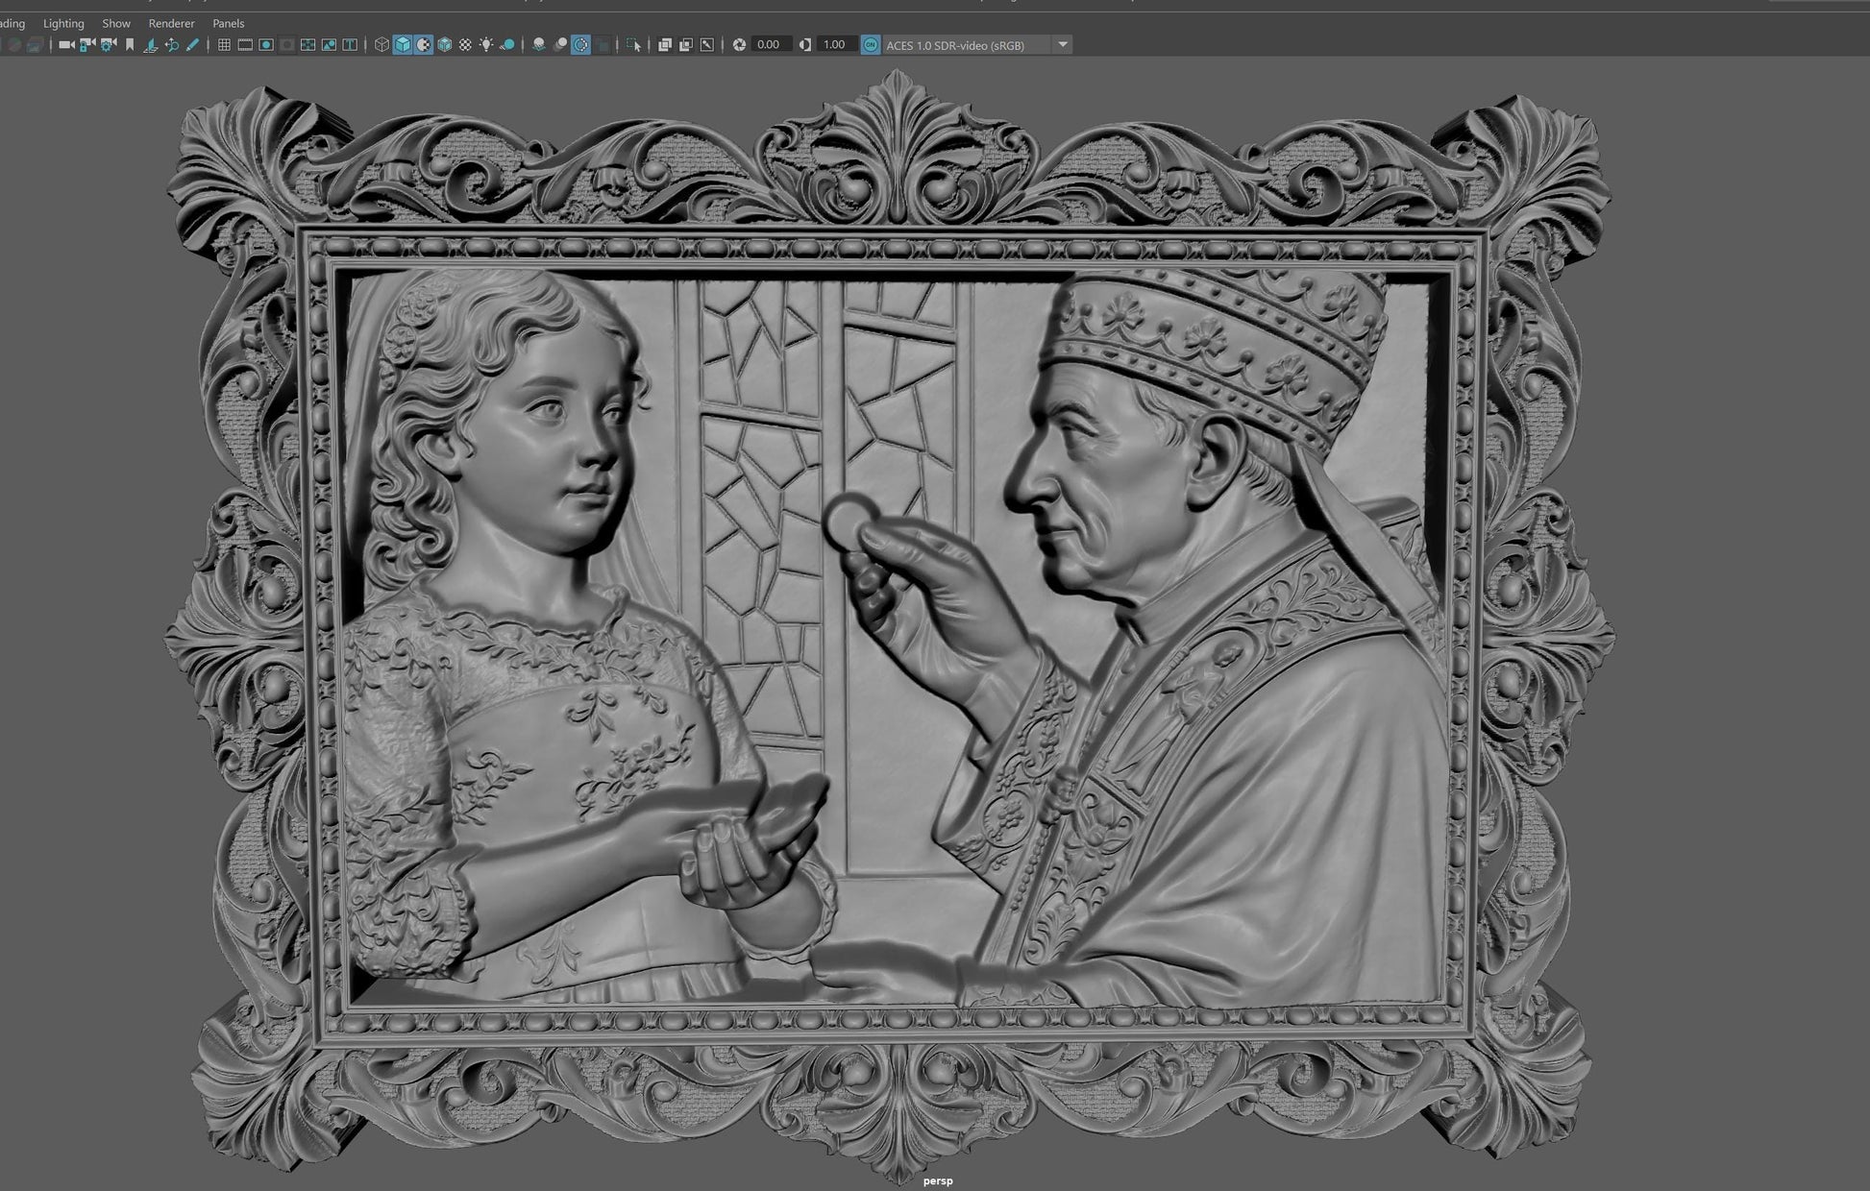The width and height of the screenshot is (1870, 1191).
Task: Open the Lighting menu
Action: tap(63, 23)
